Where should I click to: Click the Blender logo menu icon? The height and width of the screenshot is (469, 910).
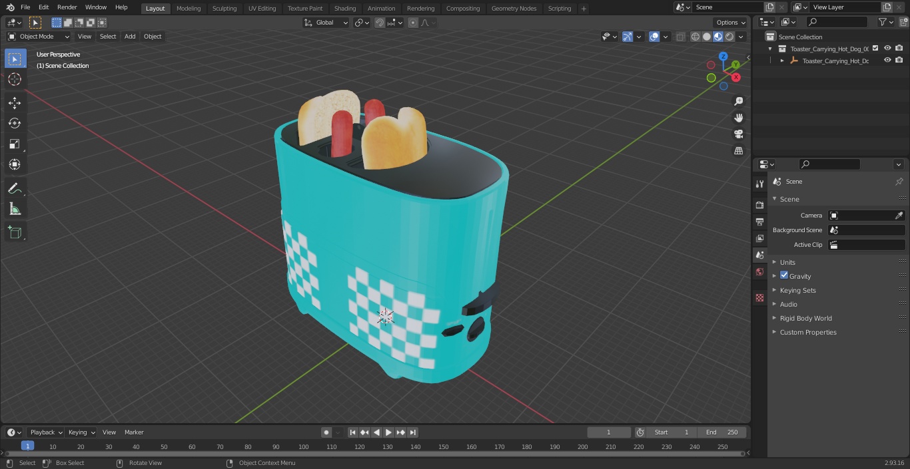click(10, 7)
